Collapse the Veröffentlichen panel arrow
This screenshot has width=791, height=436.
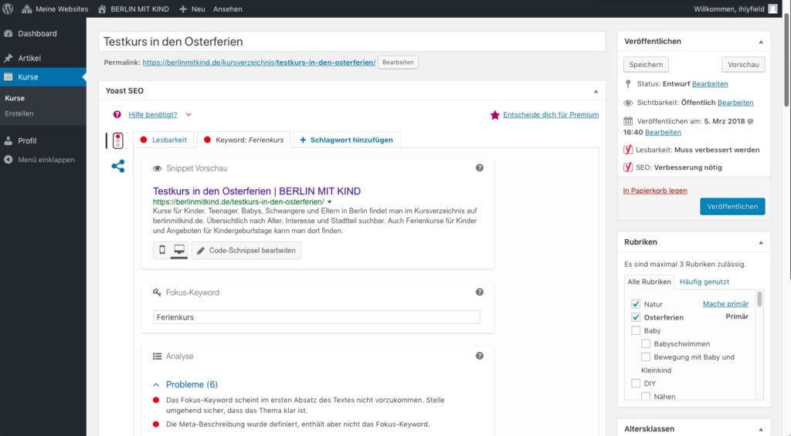coord(761,42)
